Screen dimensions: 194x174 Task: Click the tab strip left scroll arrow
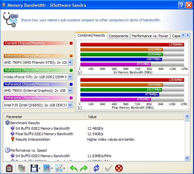click(183, 35)
